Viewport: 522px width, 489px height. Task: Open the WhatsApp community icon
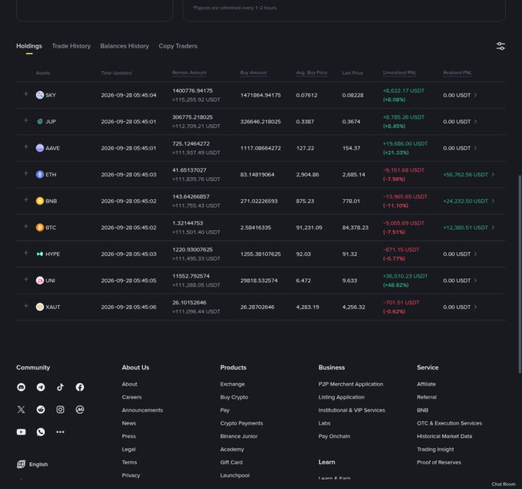pos(41,432)
